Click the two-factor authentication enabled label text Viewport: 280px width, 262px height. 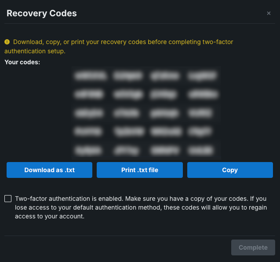[x=141, y=207]
